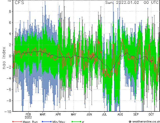
Task: Click the green sigma legend line
Action: (76, 121)
